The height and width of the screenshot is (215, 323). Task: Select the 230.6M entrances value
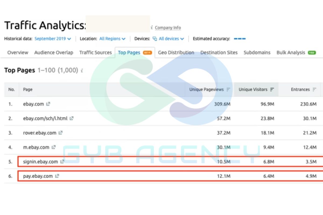tap(308, 104)
